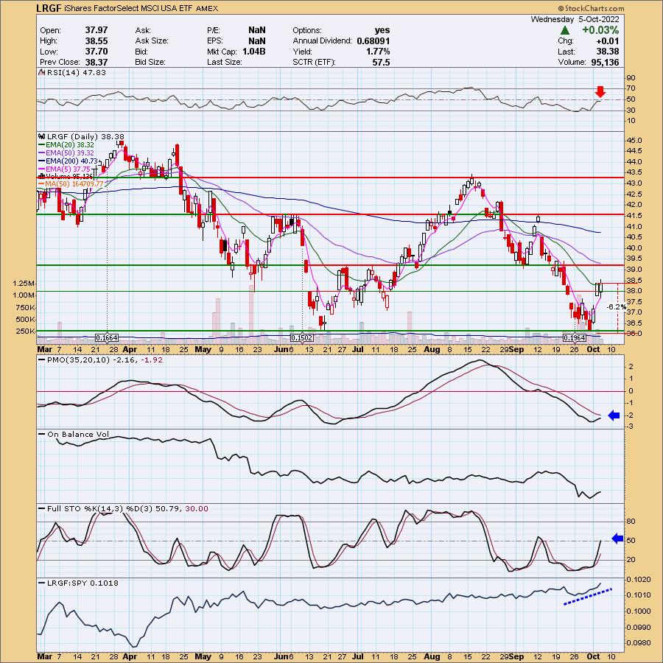Click the Yield value 1.77%
This screenshot has height=663, width=663.
pos(377,52)
